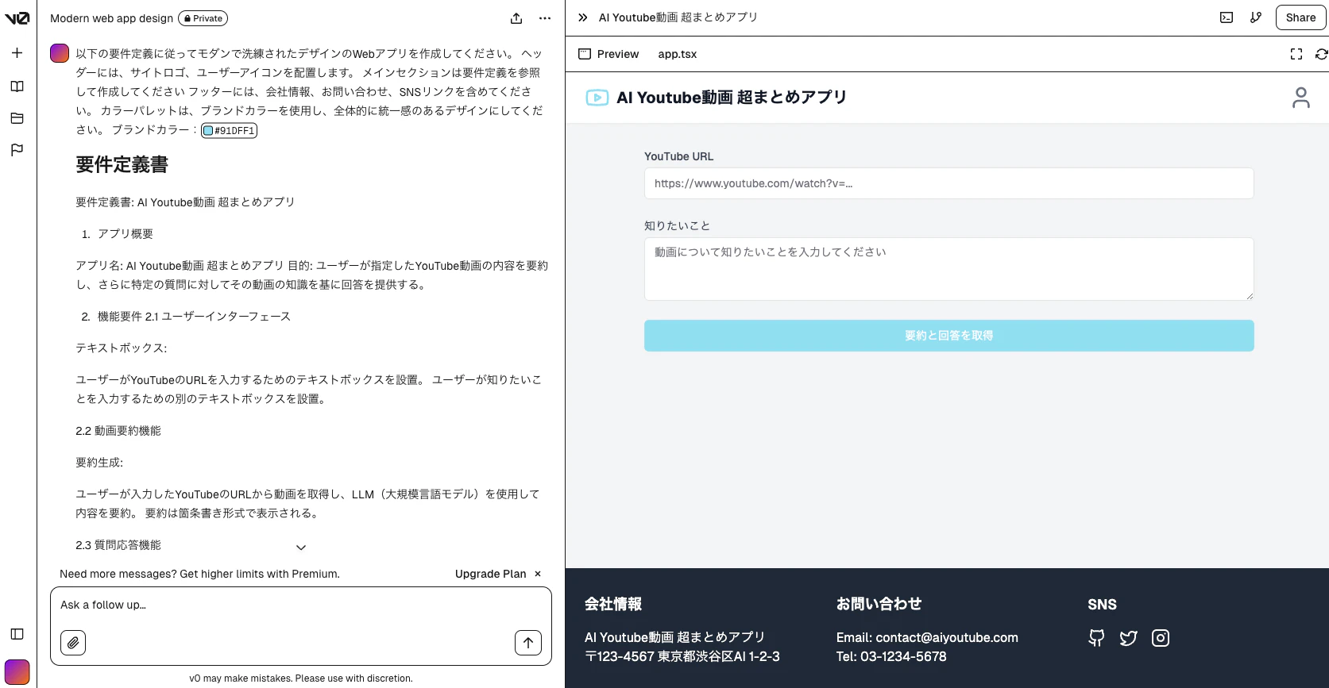Open the Twitter link in the footer
Image resolution: width=1329 pixels, height=688 pixels.
click(x=1128, y=638)
